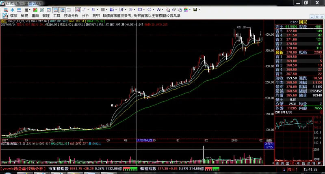Screen dimensions: 325x174
Task: Click the 賣1 370.00 ask row
Action: tap(299, 48)
